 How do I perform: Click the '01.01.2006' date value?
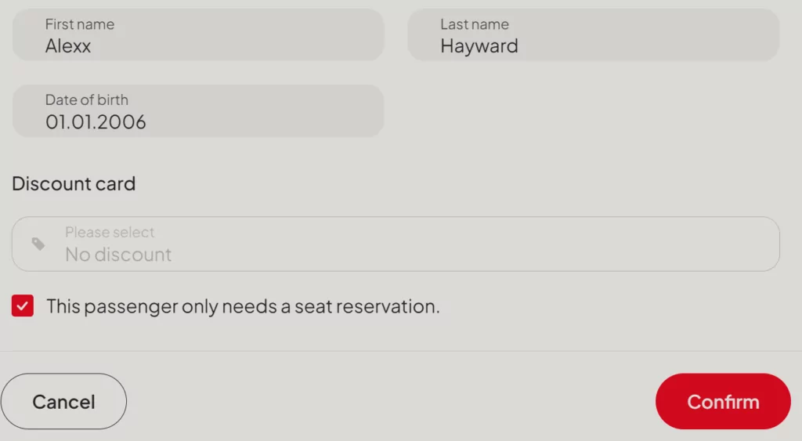tap(96, 122)
